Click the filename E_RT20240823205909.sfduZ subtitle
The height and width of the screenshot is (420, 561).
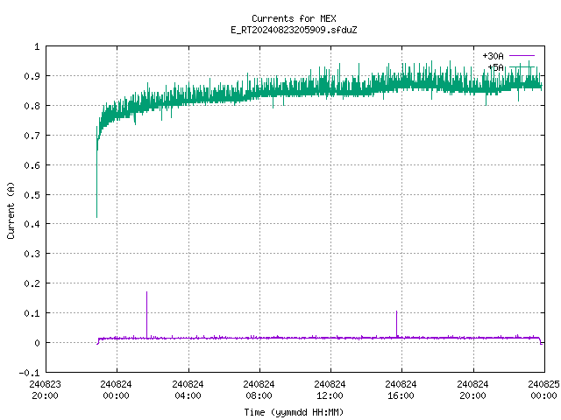point(294,30)
